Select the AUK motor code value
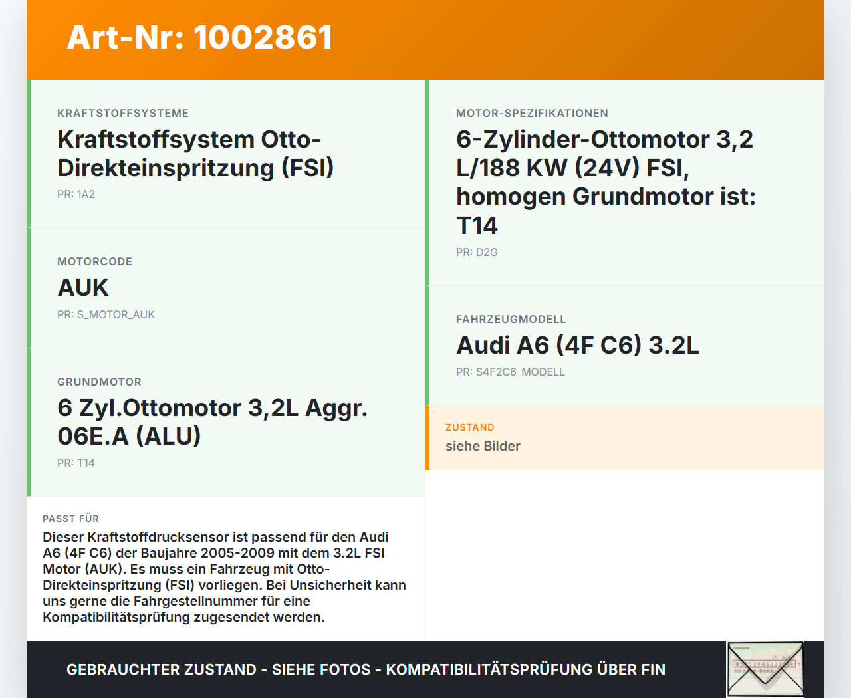Image resolution: width=851 pixels, height=698 pixels. pyautogui.click(x=83, y=287)
